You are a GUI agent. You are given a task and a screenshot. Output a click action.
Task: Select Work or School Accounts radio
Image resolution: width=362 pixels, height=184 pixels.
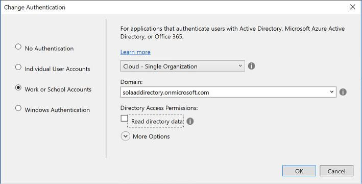[x=18, y=88]
